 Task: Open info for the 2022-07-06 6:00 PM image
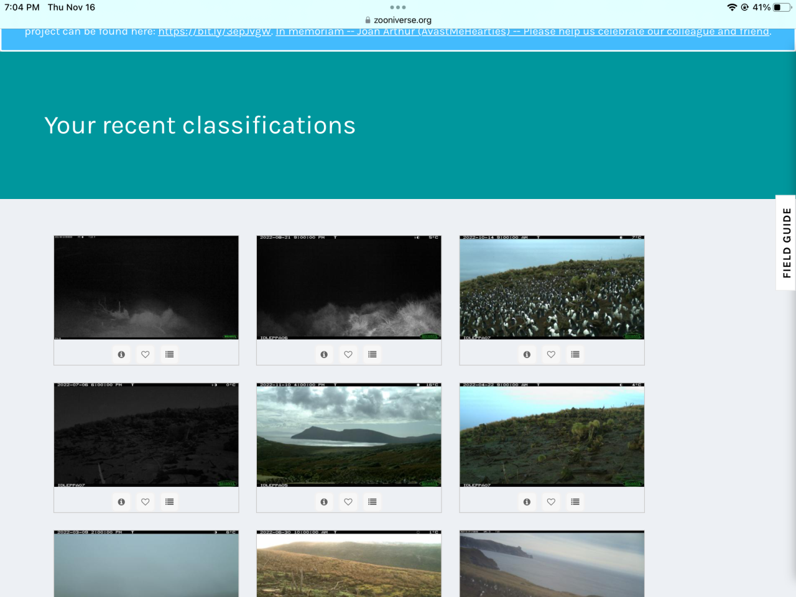(121, 502)
